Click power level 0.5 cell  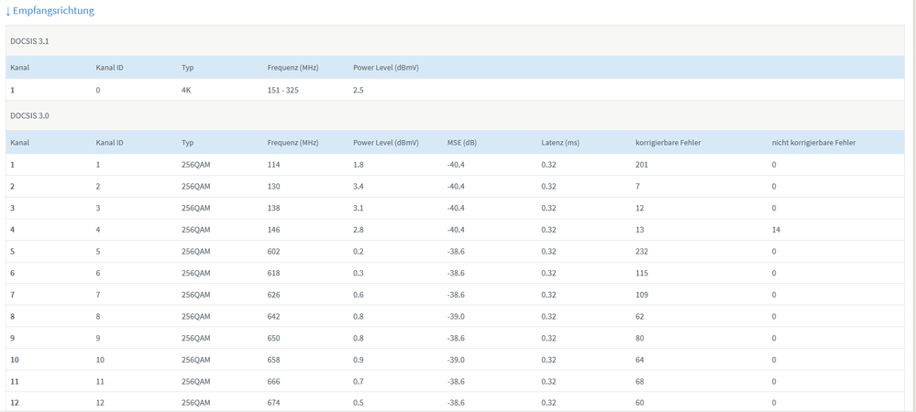coord(359,403)
